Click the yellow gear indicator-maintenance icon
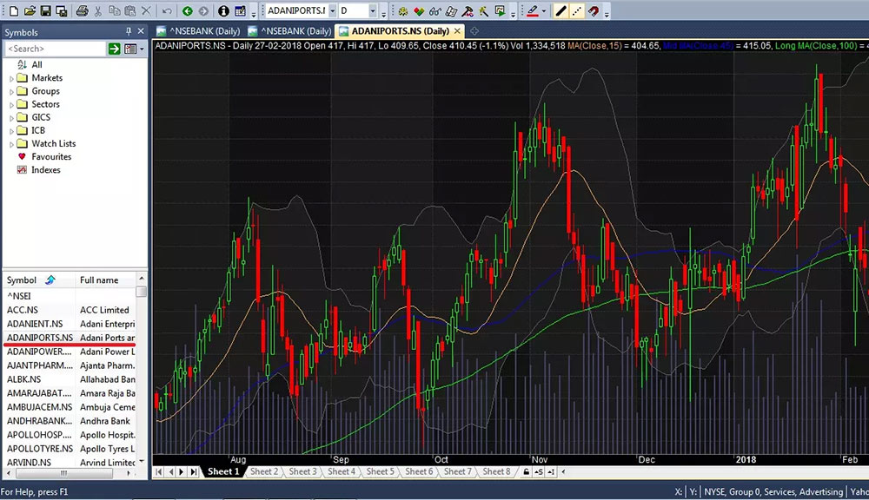This screenshot has height=500, width=869. click(403, 10)
